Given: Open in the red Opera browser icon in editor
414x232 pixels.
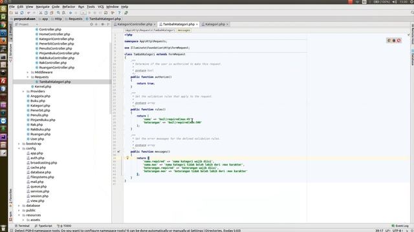Looking at the screenshot, I should coord(398,41).
